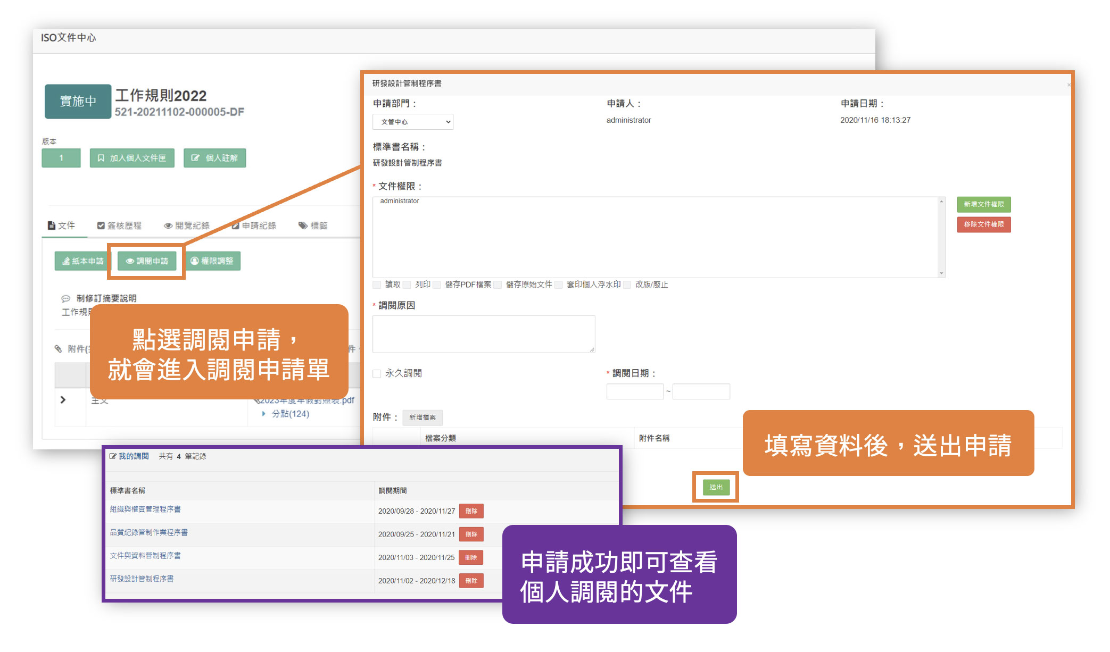This screenshot has height=652, width=1110.
Task: Open the 閱覽紀錄 tab with eye icon
Action: [187, 225]
